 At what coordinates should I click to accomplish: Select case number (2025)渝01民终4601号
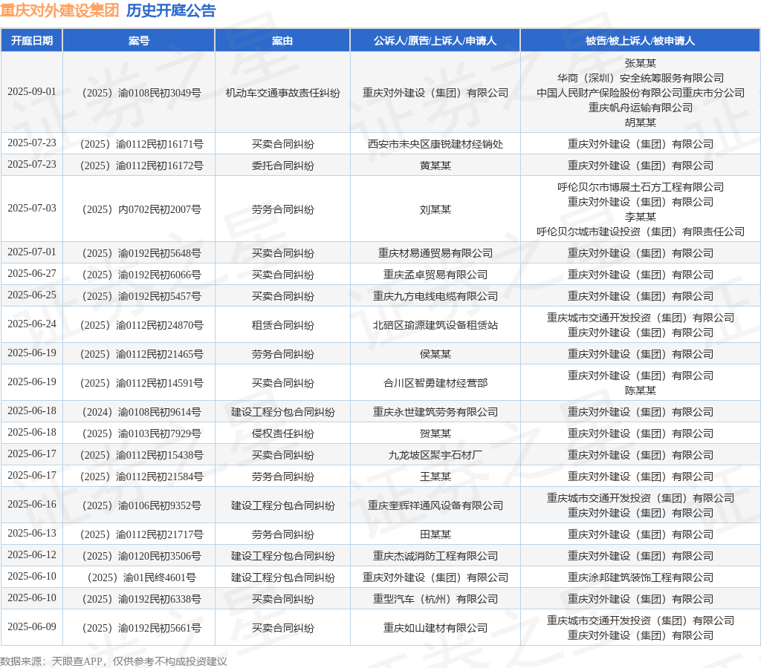tap(141, 577)
